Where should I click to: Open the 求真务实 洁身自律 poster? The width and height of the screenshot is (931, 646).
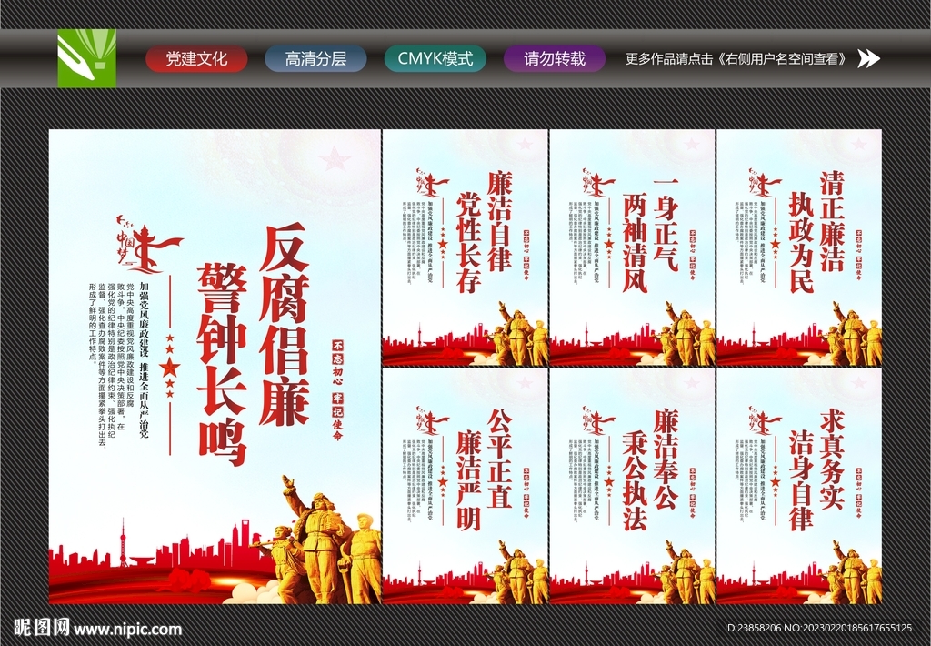point(799,486)
